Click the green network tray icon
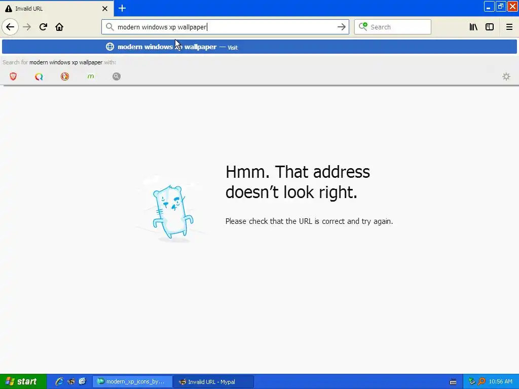This screenshot has width=519, height=389. pyautogui.click(x=472, y=381)
